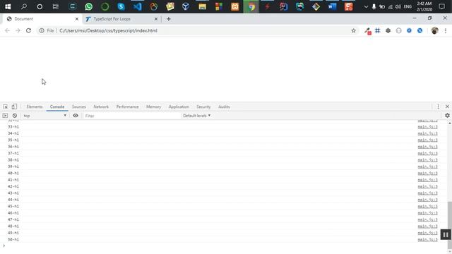Open Visual Studio Code from taskbar
Screen dimensions: 452x254
pyautogui.click(x=138, y=6)
